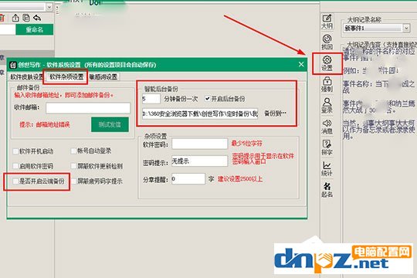Screen dimensions: 417x278
Task: Uncheck the 开启后台备份 checkbox
Action: [208, 99]
